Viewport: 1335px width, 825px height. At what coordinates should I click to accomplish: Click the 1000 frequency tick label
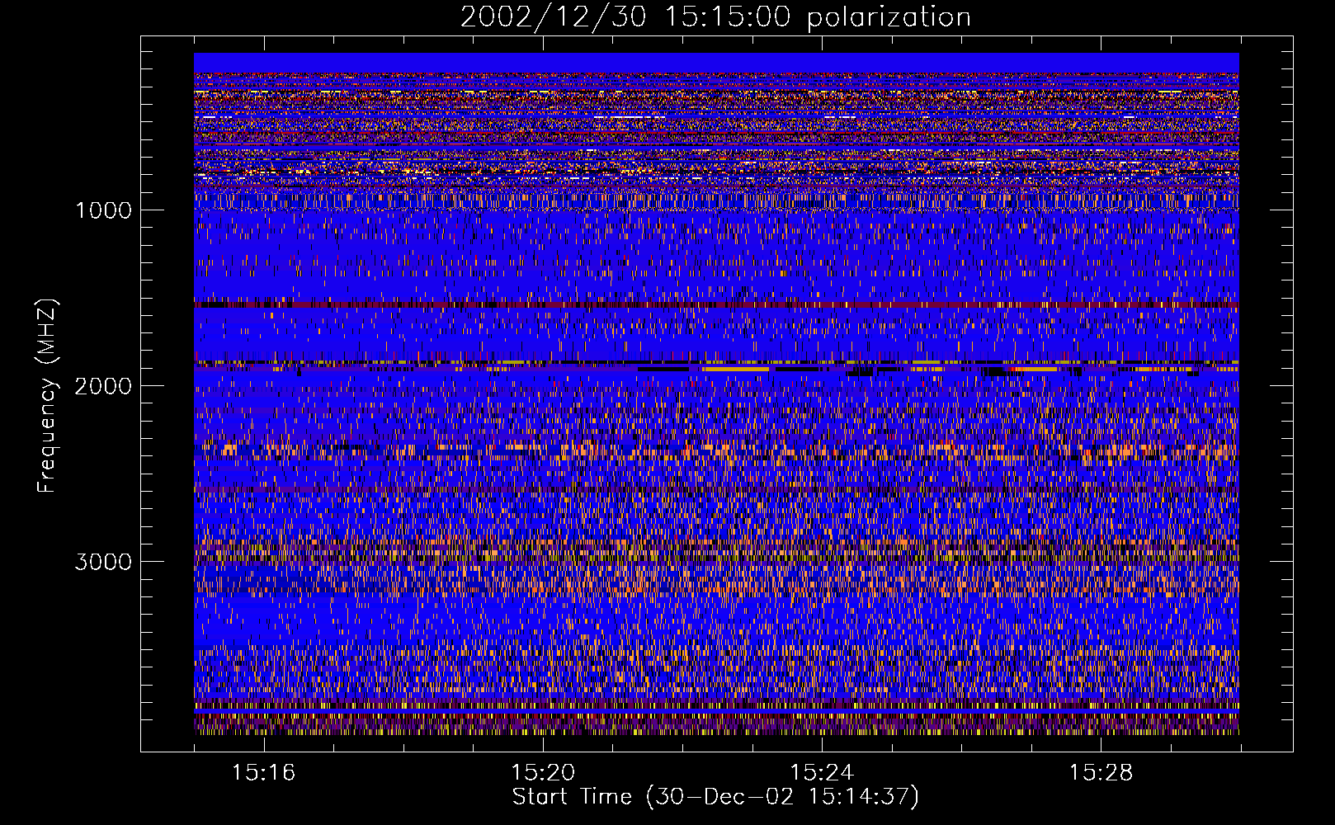click(x=103, y=210)
